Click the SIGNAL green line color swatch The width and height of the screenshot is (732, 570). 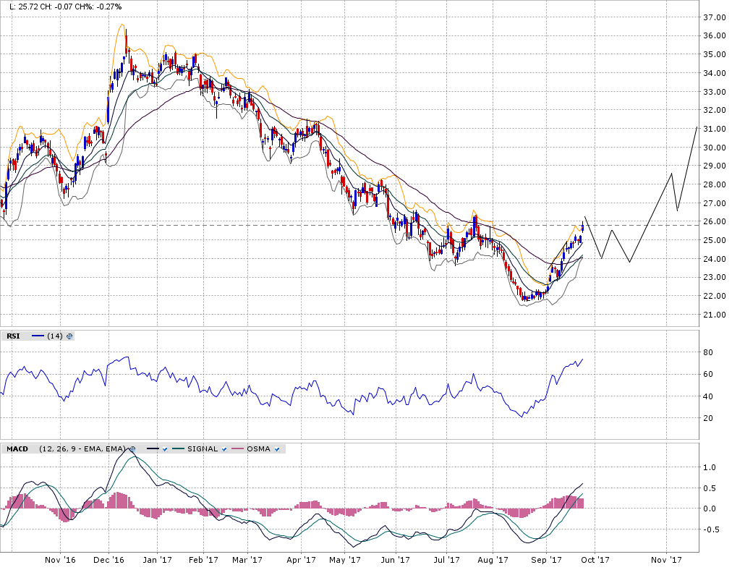click(x=179, y=449)
